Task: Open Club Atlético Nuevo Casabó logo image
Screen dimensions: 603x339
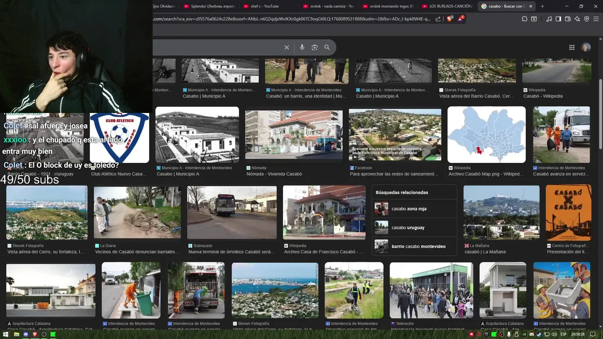Action: [x=119, y=138]
